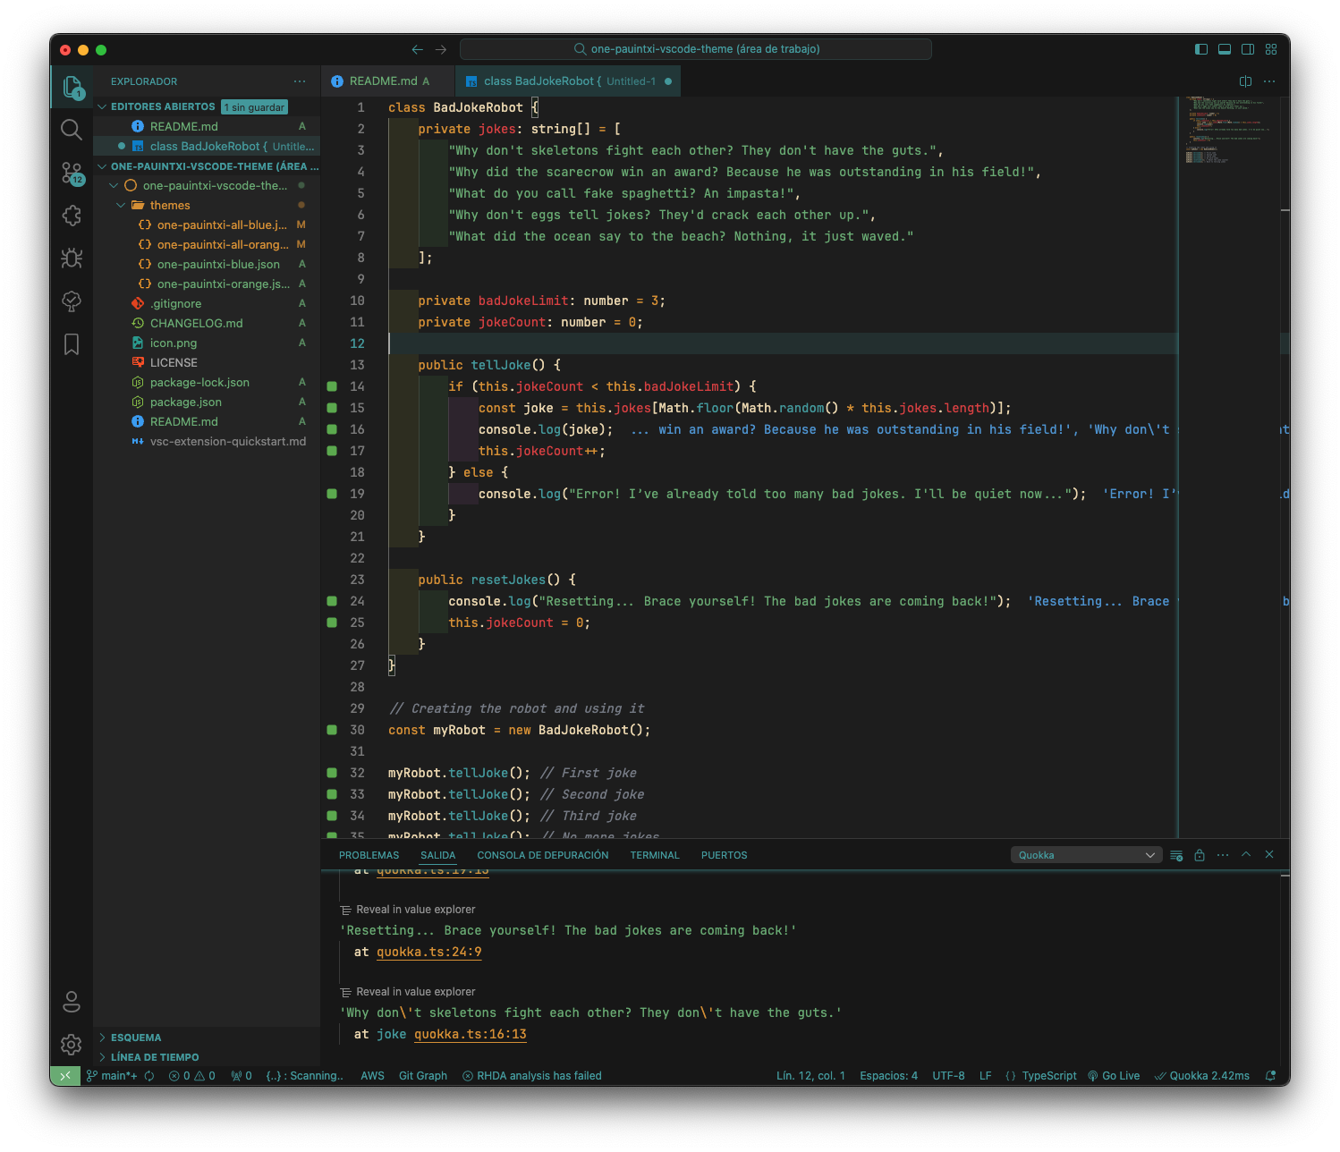Open the Quokka output channel dropdown
Screen dimensions: 1340x1152
(1086, 855)
